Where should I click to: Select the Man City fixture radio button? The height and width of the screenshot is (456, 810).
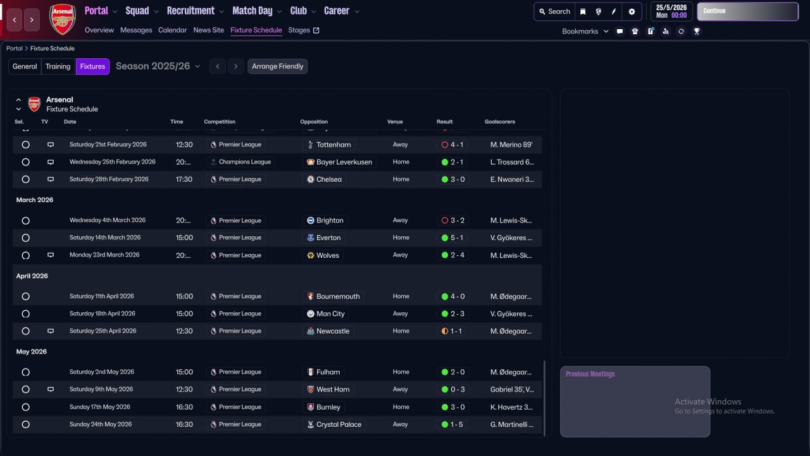tap(25, 313)
